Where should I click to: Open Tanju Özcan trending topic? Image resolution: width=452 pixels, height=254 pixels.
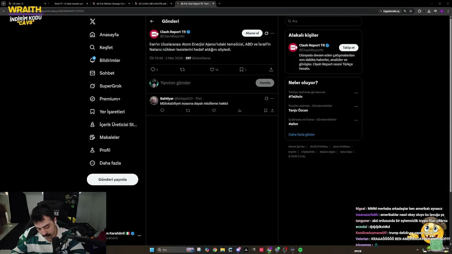click(298, 110)
